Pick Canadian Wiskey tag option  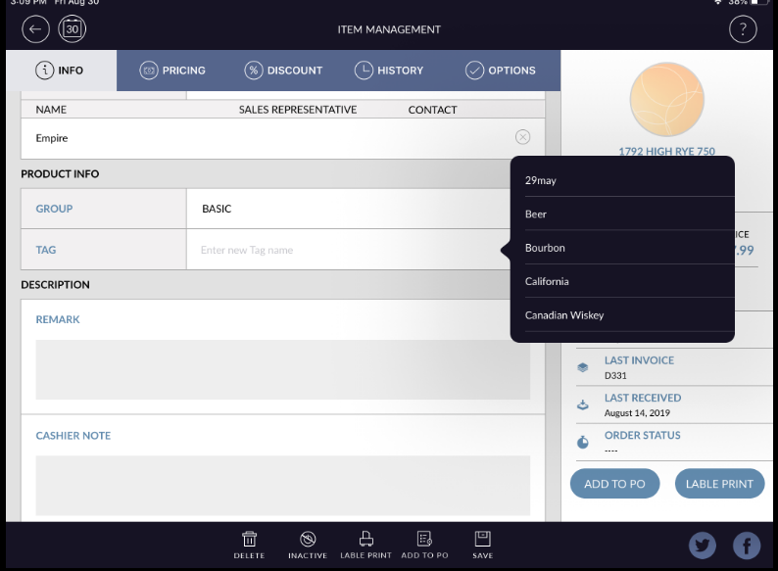564,315
